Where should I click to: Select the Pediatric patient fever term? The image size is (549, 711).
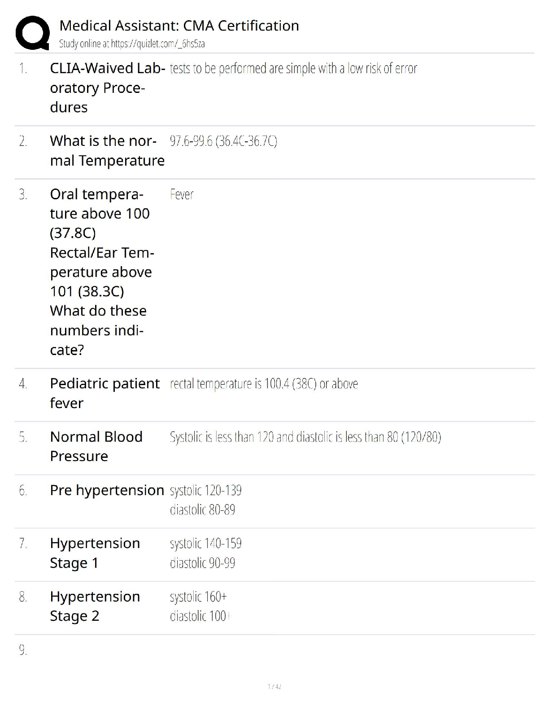pos(105,393)
